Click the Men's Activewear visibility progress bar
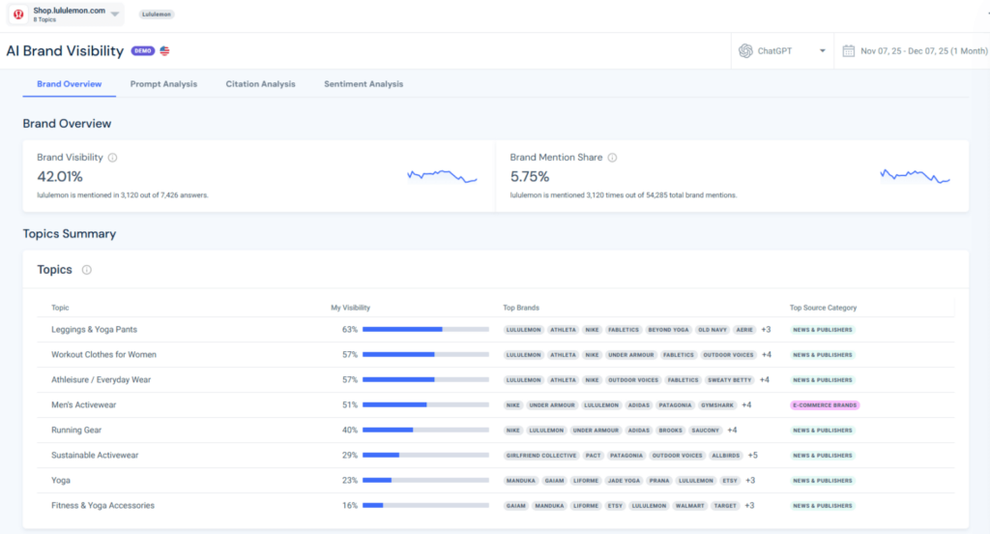The height and width of the screenshot is (534, 990). (425, 405)
